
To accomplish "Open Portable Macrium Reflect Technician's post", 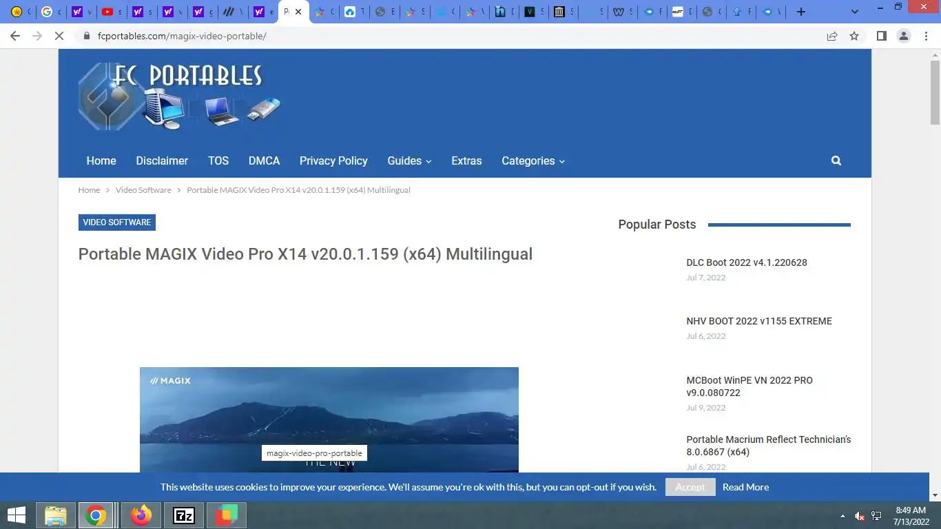I will (x=769, y=446).
